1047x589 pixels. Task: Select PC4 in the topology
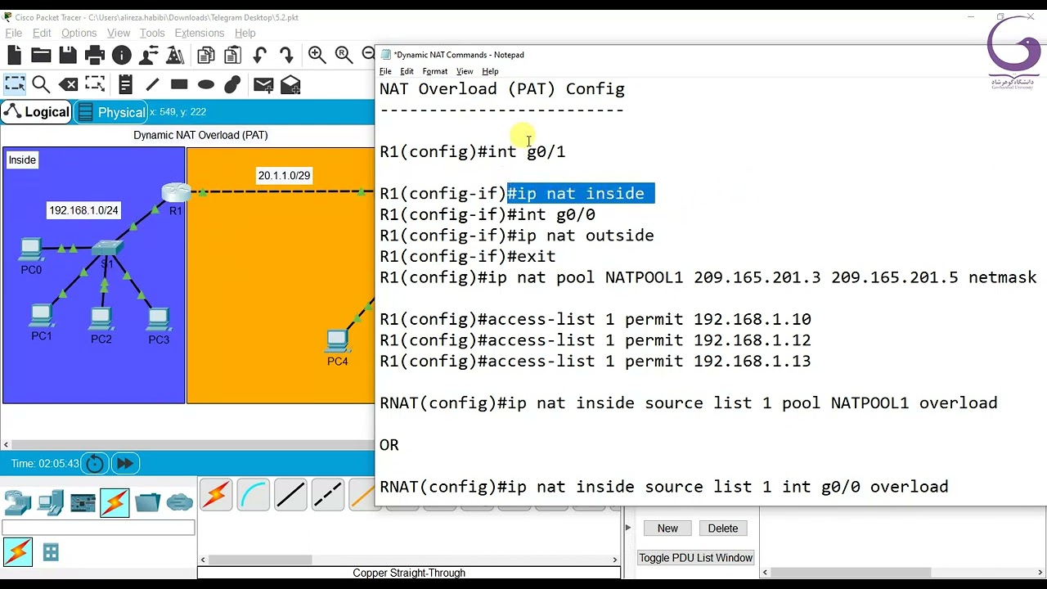point(337,340)
